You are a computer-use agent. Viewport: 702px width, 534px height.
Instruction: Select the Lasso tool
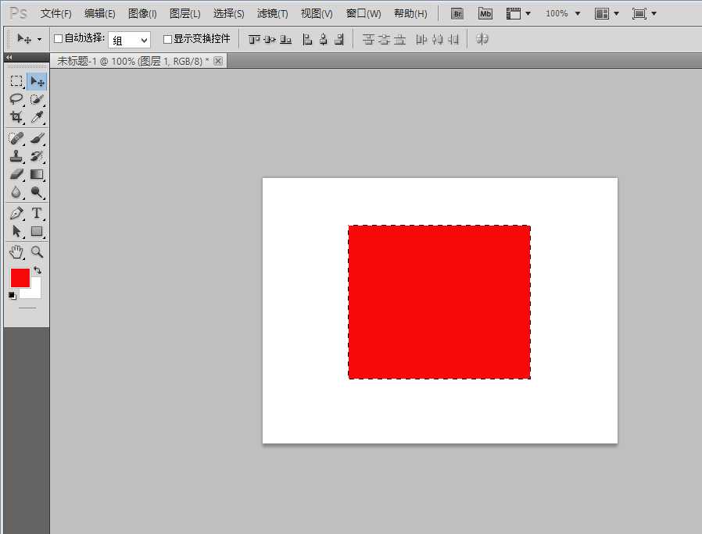pyautogui.click(x=16, y=99)
